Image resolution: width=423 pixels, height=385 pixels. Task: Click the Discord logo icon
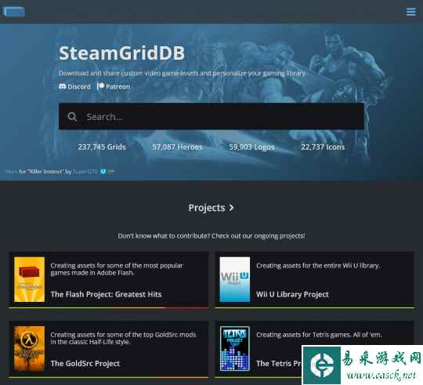[63, 86]
